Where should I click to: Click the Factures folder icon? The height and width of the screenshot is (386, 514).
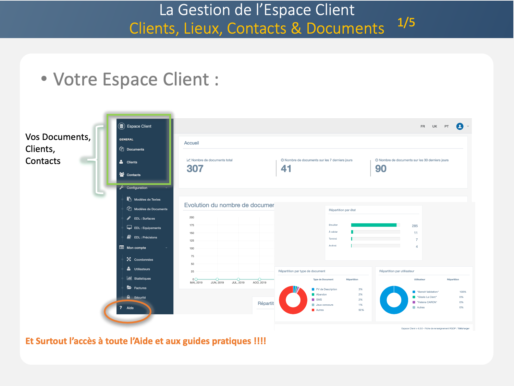coord(129,288)
